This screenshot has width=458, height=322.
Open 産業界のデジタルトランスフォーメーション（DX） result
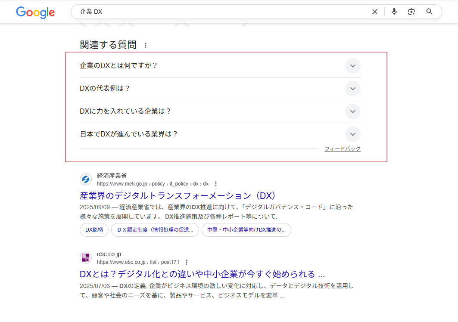tap(178, 196)
